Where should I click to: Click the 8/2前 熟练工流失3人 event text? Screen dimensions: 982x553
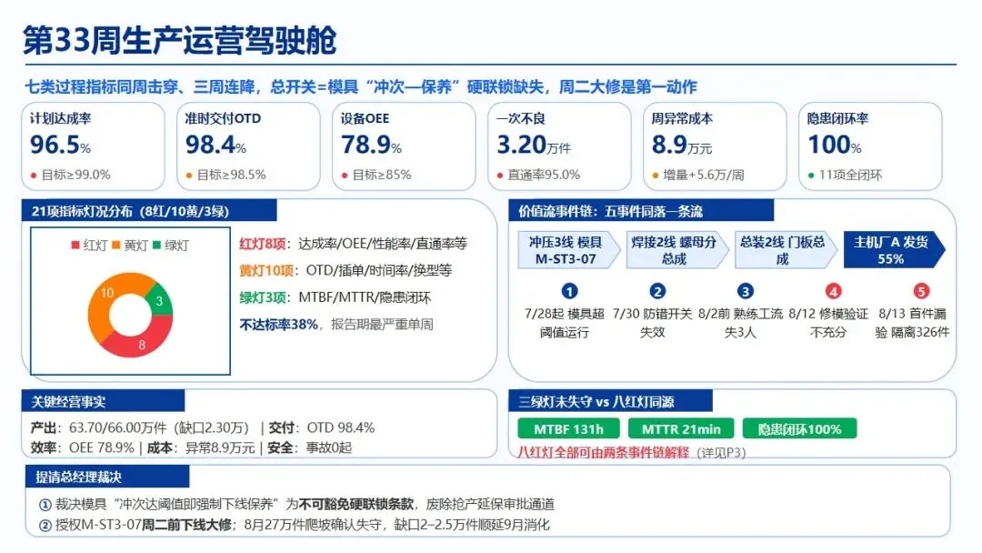[740, 323]
